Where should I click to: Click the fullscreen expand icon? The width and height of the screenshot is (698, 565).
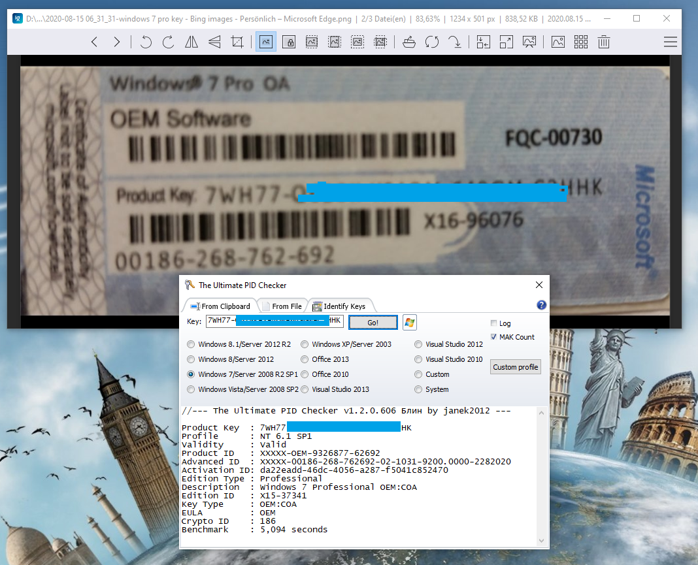click(506, 42)
